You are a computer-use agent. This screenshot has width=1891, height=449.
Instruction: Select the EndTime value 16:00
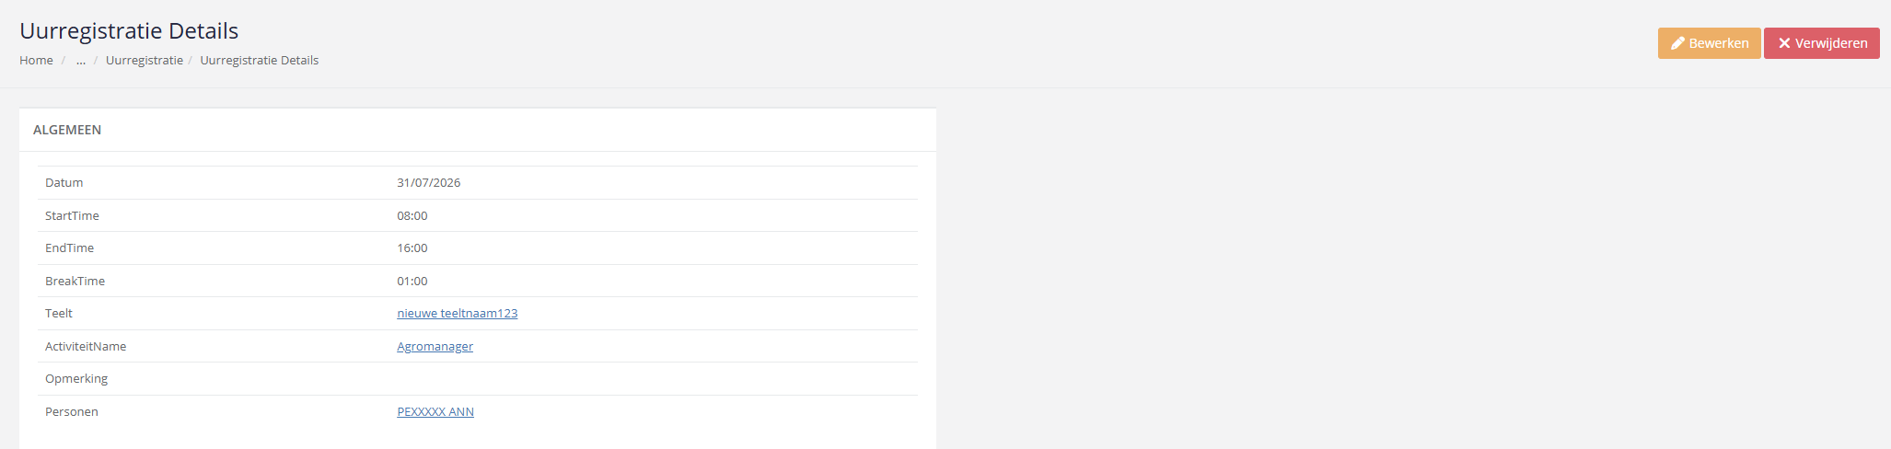pyautogui.click(x=412, y=248)
